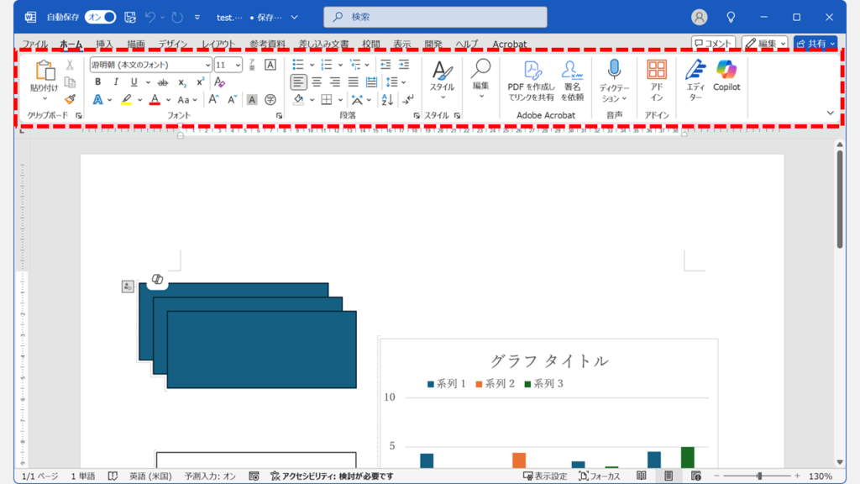Click PDFを作成してリンクを共有 Acrobat icon
Image resolution: width=860 pixels, height=484 pixels.
pos(531,70)
